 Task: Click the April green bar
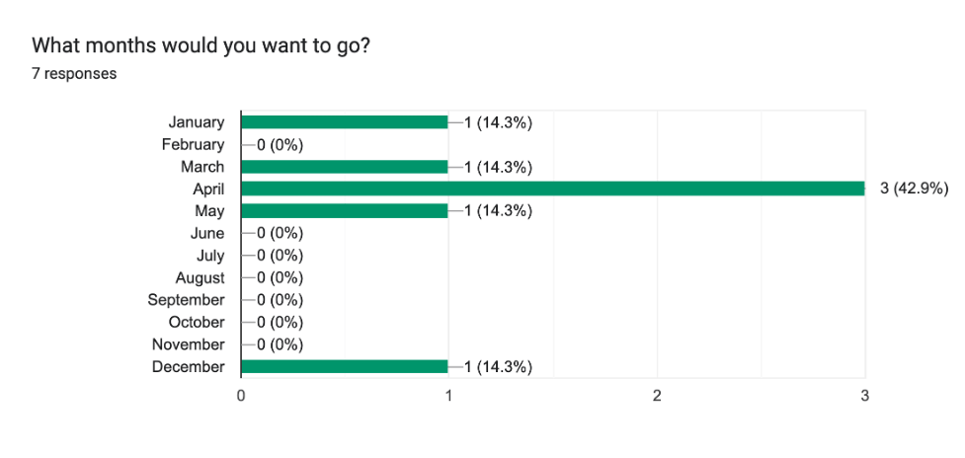pyautogui.click(x=553, y=189)
